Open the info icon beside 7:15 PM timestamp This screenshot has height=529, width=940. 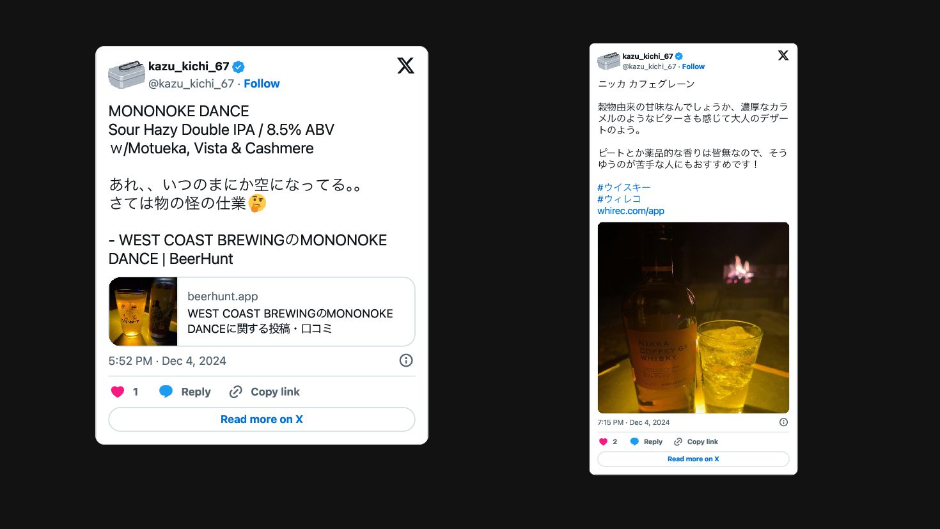pyautogui.click(x=783, y=422)
